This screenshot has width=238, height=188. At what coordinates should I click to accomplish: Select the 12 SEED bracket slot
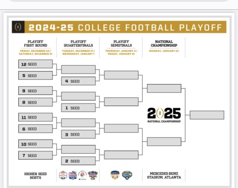[x=35, y=64]
